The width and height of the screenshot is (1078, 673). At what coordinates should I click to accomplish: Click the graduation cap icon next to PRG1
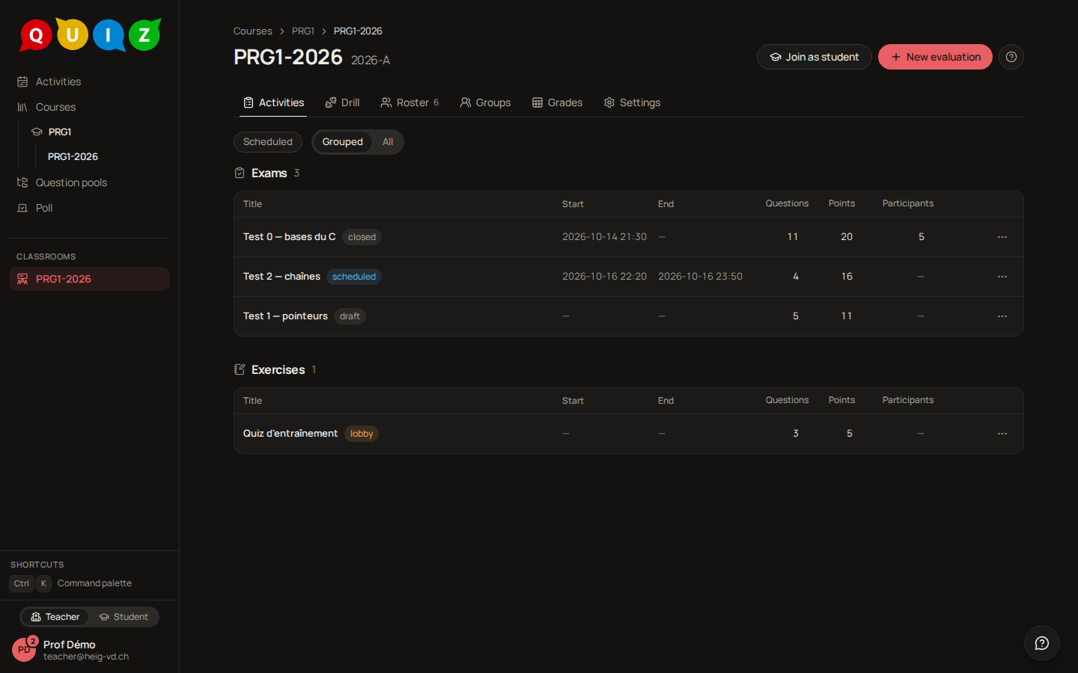pyautogui.click(x=37, y=132)
